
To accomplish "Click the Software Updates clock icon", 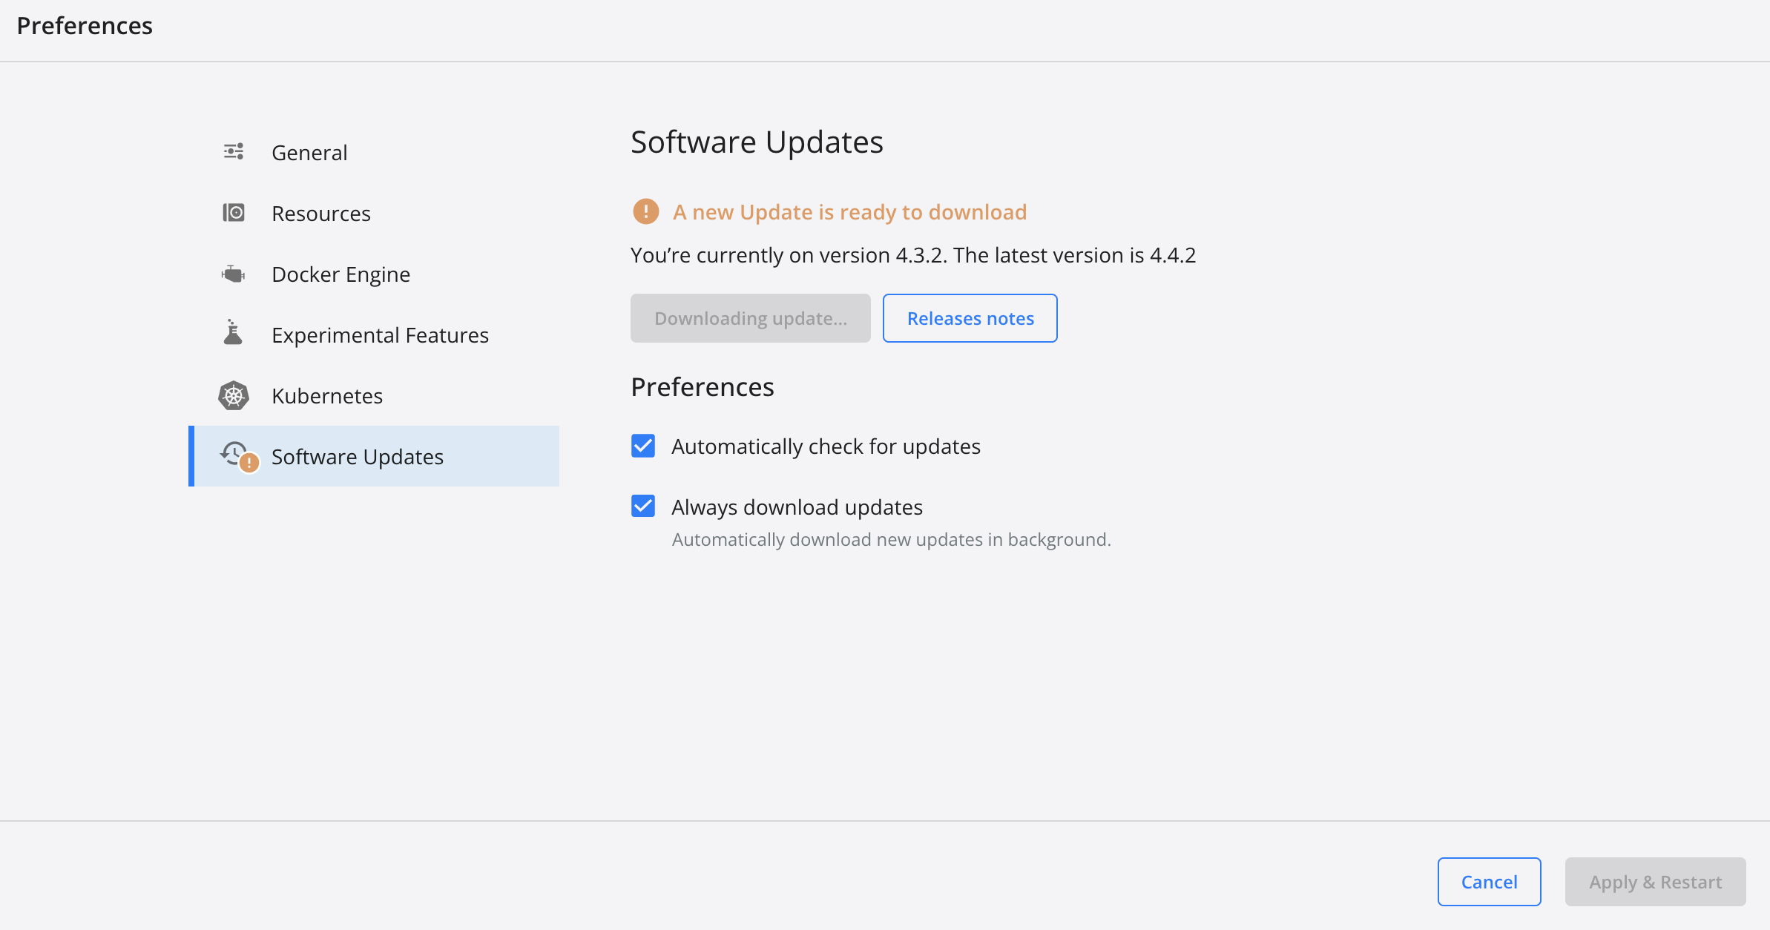I will tap(233, 452).
